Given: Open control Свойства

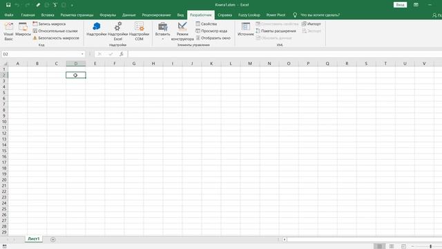Looking at the screenshot, I should (206, 24).
